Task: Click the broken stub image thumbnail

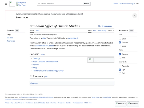Action: click(91, 60)
